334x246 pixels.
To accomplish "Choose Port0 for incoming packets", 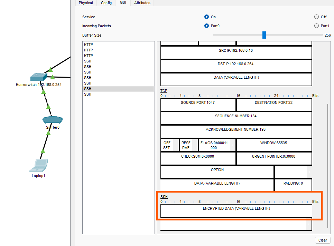I will [206, 26].
